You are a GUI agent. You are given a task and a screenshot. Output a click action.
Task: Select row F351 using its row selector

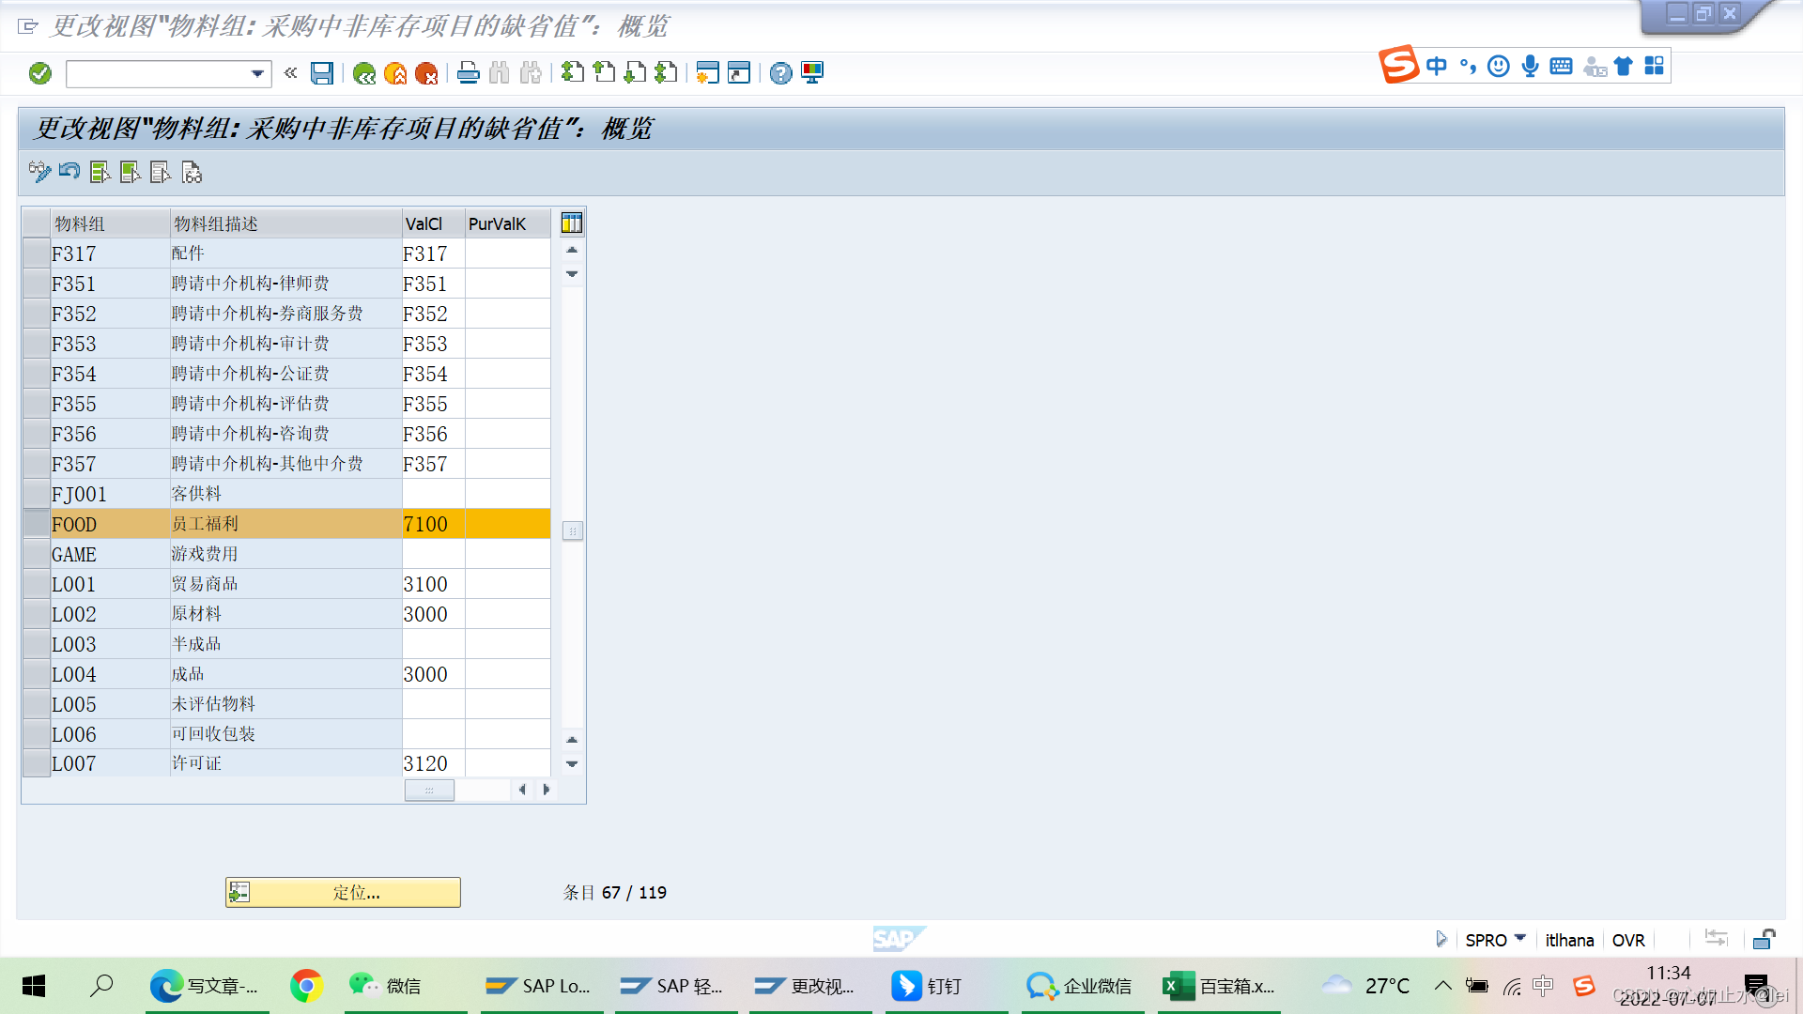click(37, 284)
